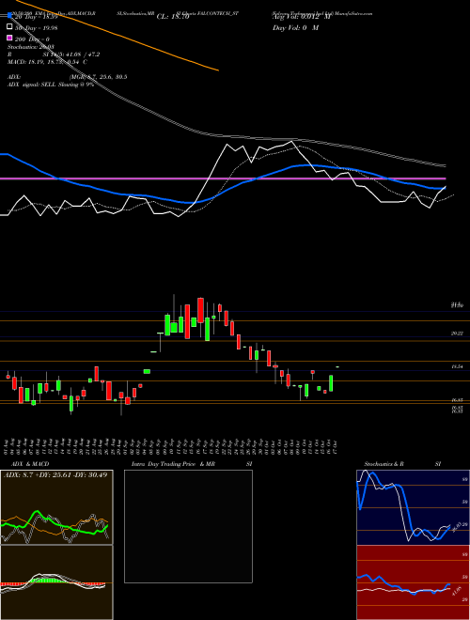Click the '20 Day = 18.39' legend label
470x620 pixels.
(36, 18)
